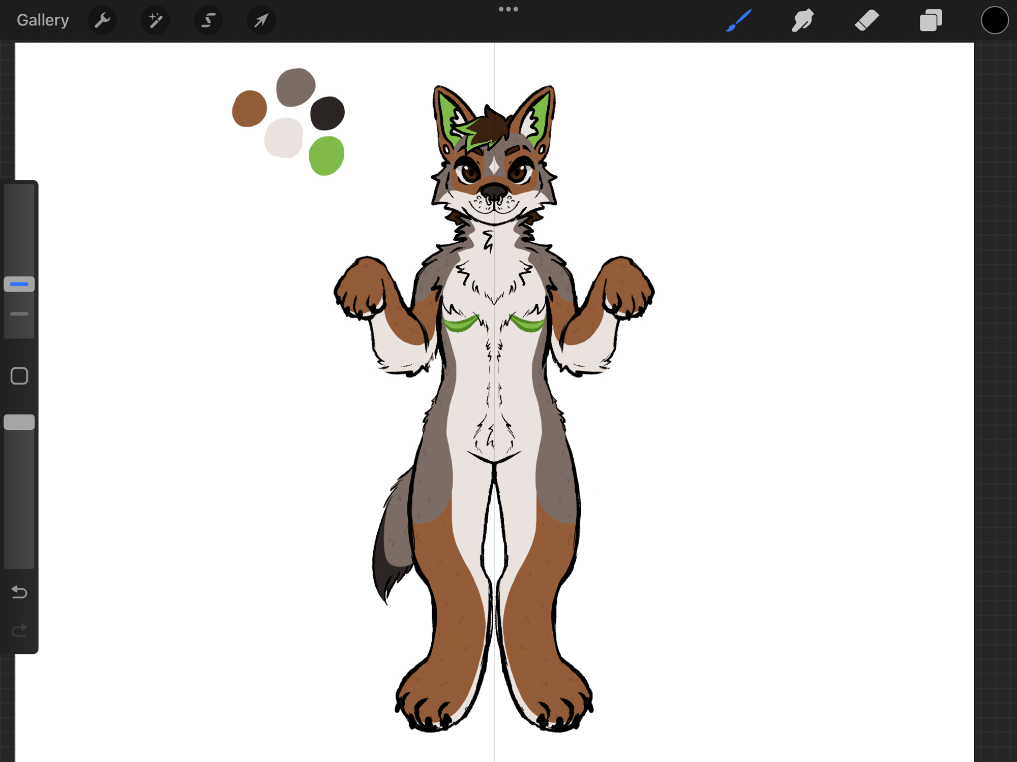The width and height of the screenshot is (1017, 762).
Task: Tap the Redo arrow
Action: tap(19, 631)
